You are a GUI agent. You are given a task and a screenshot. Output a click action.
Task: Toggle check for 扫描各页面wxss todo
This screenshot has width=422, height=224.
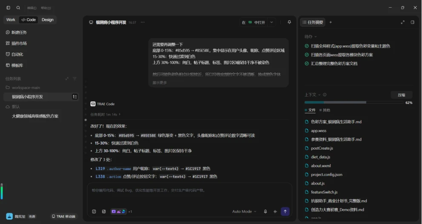pos(307,55)
